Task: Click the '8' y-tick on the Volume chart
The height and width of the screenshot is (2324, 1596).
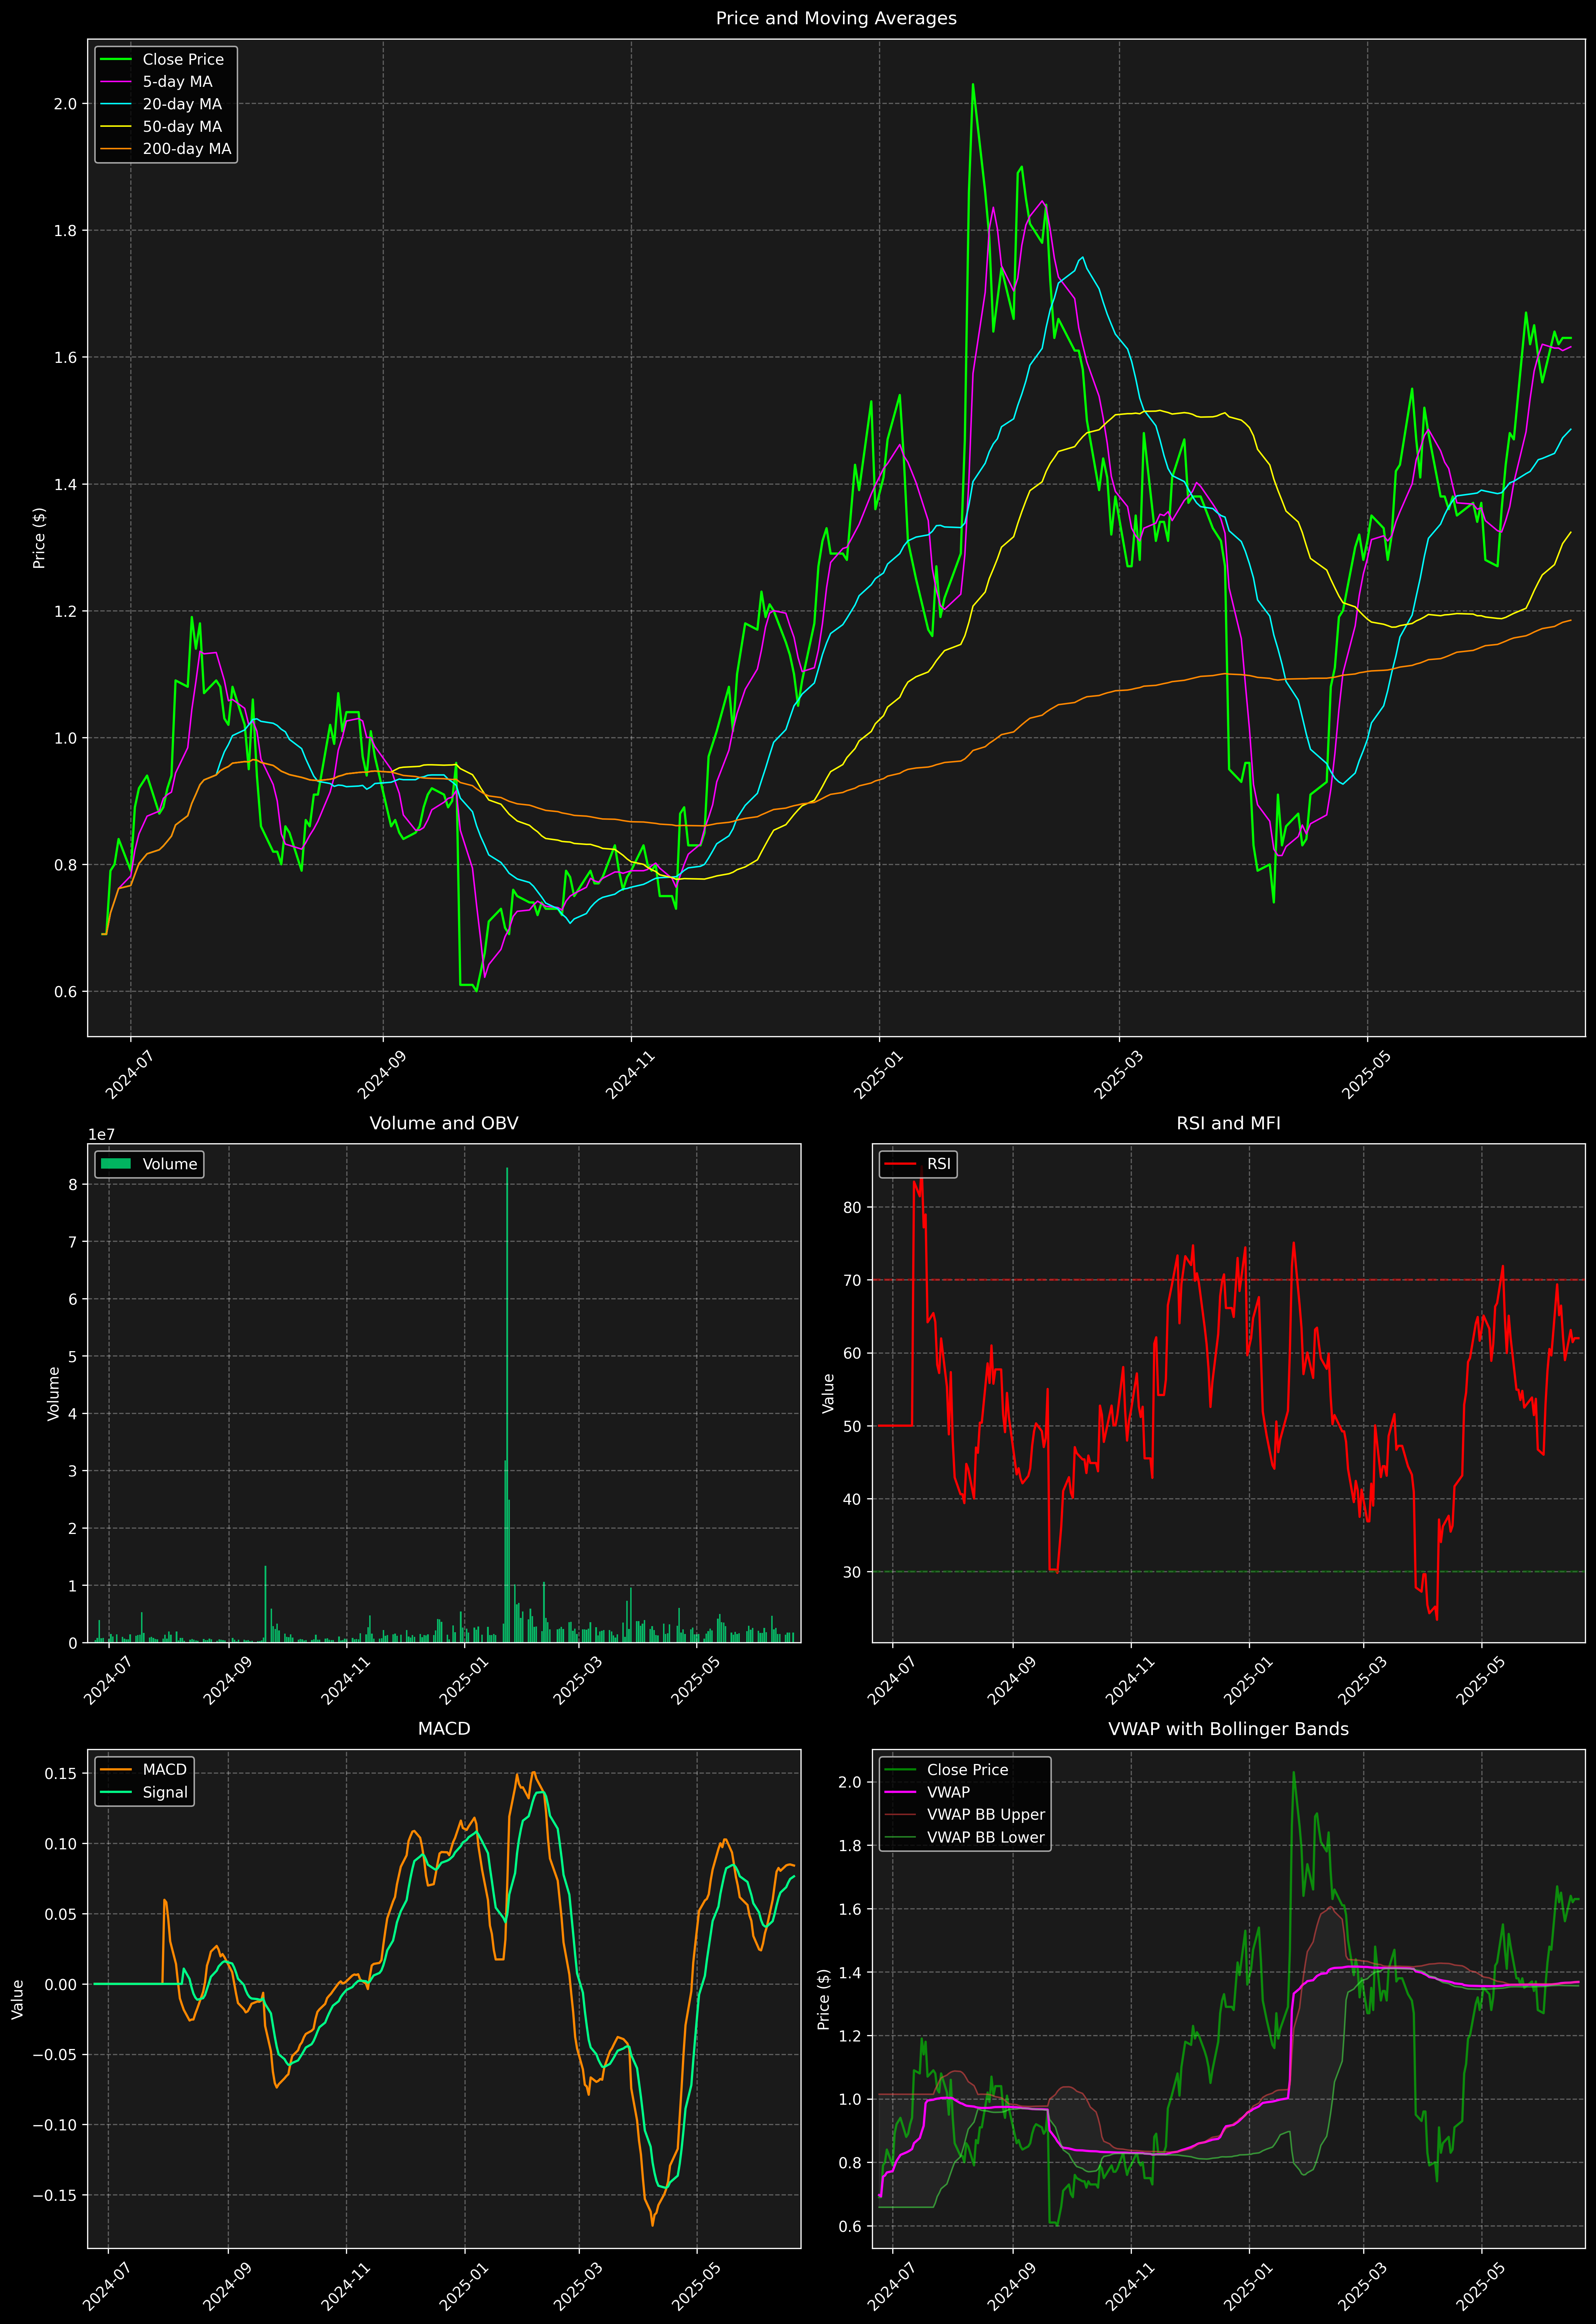Action: (73, 1185)
